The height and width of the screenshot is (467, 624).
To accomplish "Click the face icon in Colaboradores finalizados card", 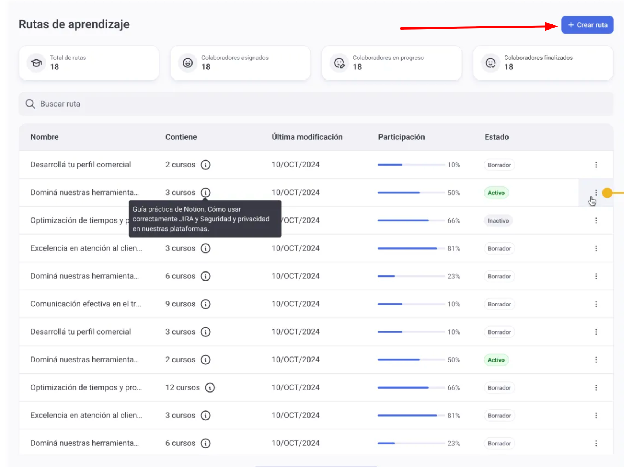I will pos(491,63).
